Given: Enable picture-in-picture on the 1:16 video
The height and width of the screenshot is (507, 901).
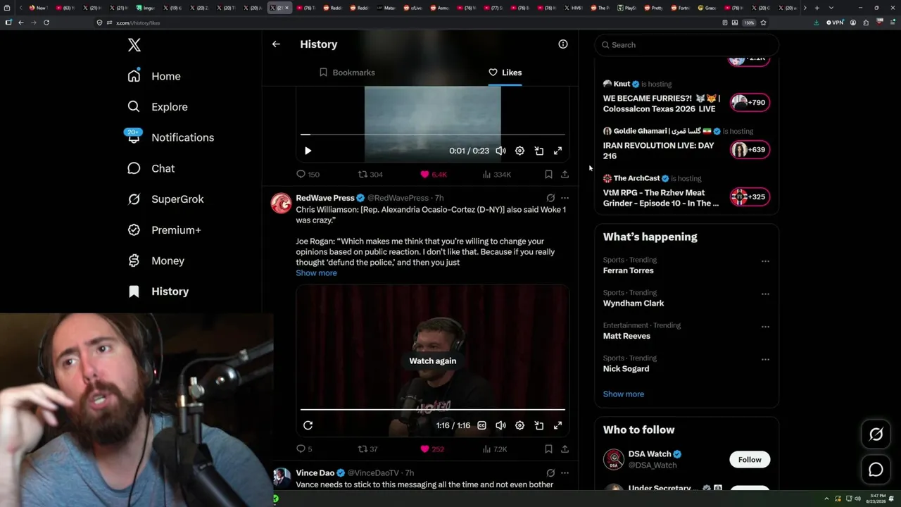Looking at the screenshot, I should point(538,425).
